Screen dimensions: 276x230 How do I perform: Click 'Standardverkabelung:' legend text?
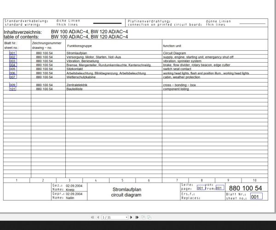pyautogui.click(x=26, y=21)
